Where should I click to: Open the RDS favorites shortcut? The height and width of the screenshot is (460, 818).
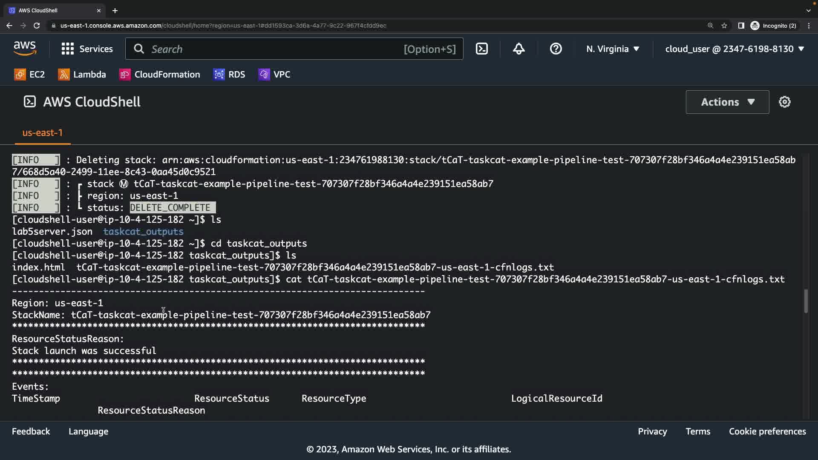click(x=229, y=75)
